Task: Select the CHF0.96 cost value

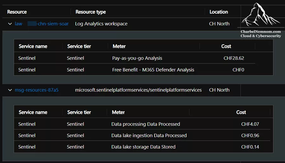Action: [250, 135]
